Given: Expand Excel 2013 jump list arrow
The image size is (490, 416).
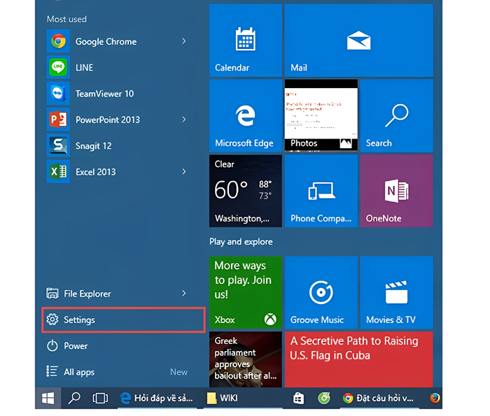Looking at the screenshot, I should 184,171.
